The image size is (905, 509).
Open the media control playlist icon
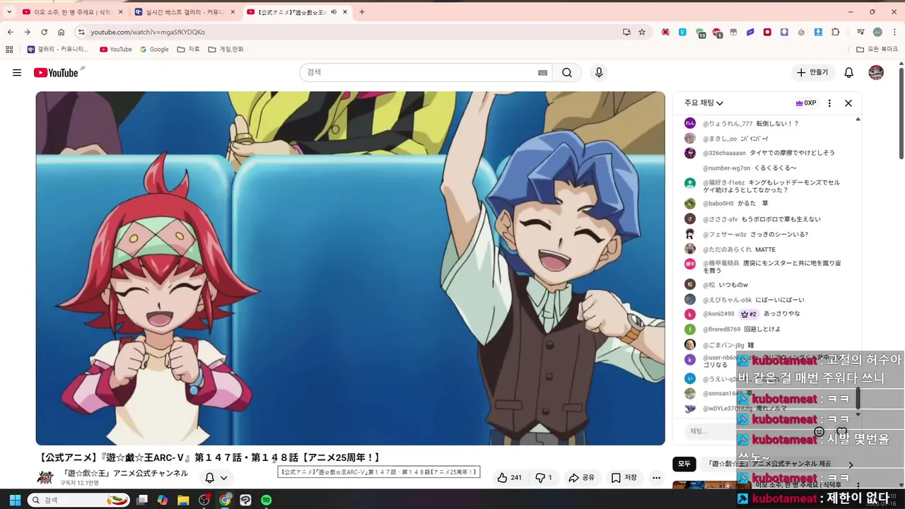(860, 32)
